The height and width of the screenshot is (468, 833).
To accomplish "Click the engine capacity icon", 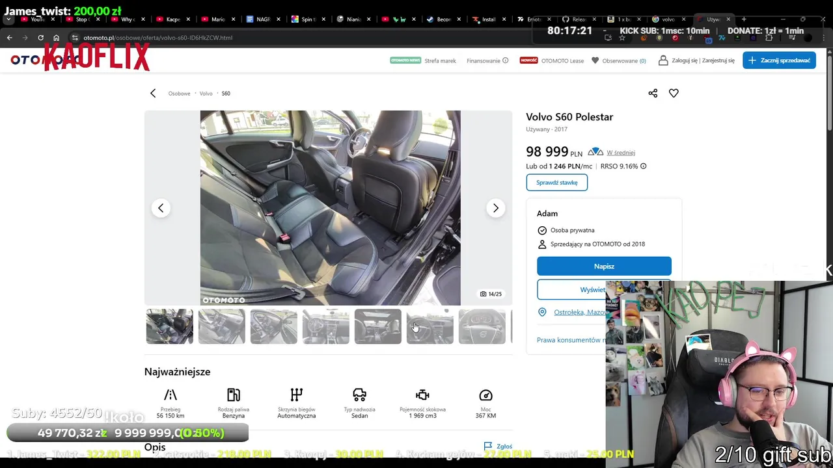I will (422, 395).
